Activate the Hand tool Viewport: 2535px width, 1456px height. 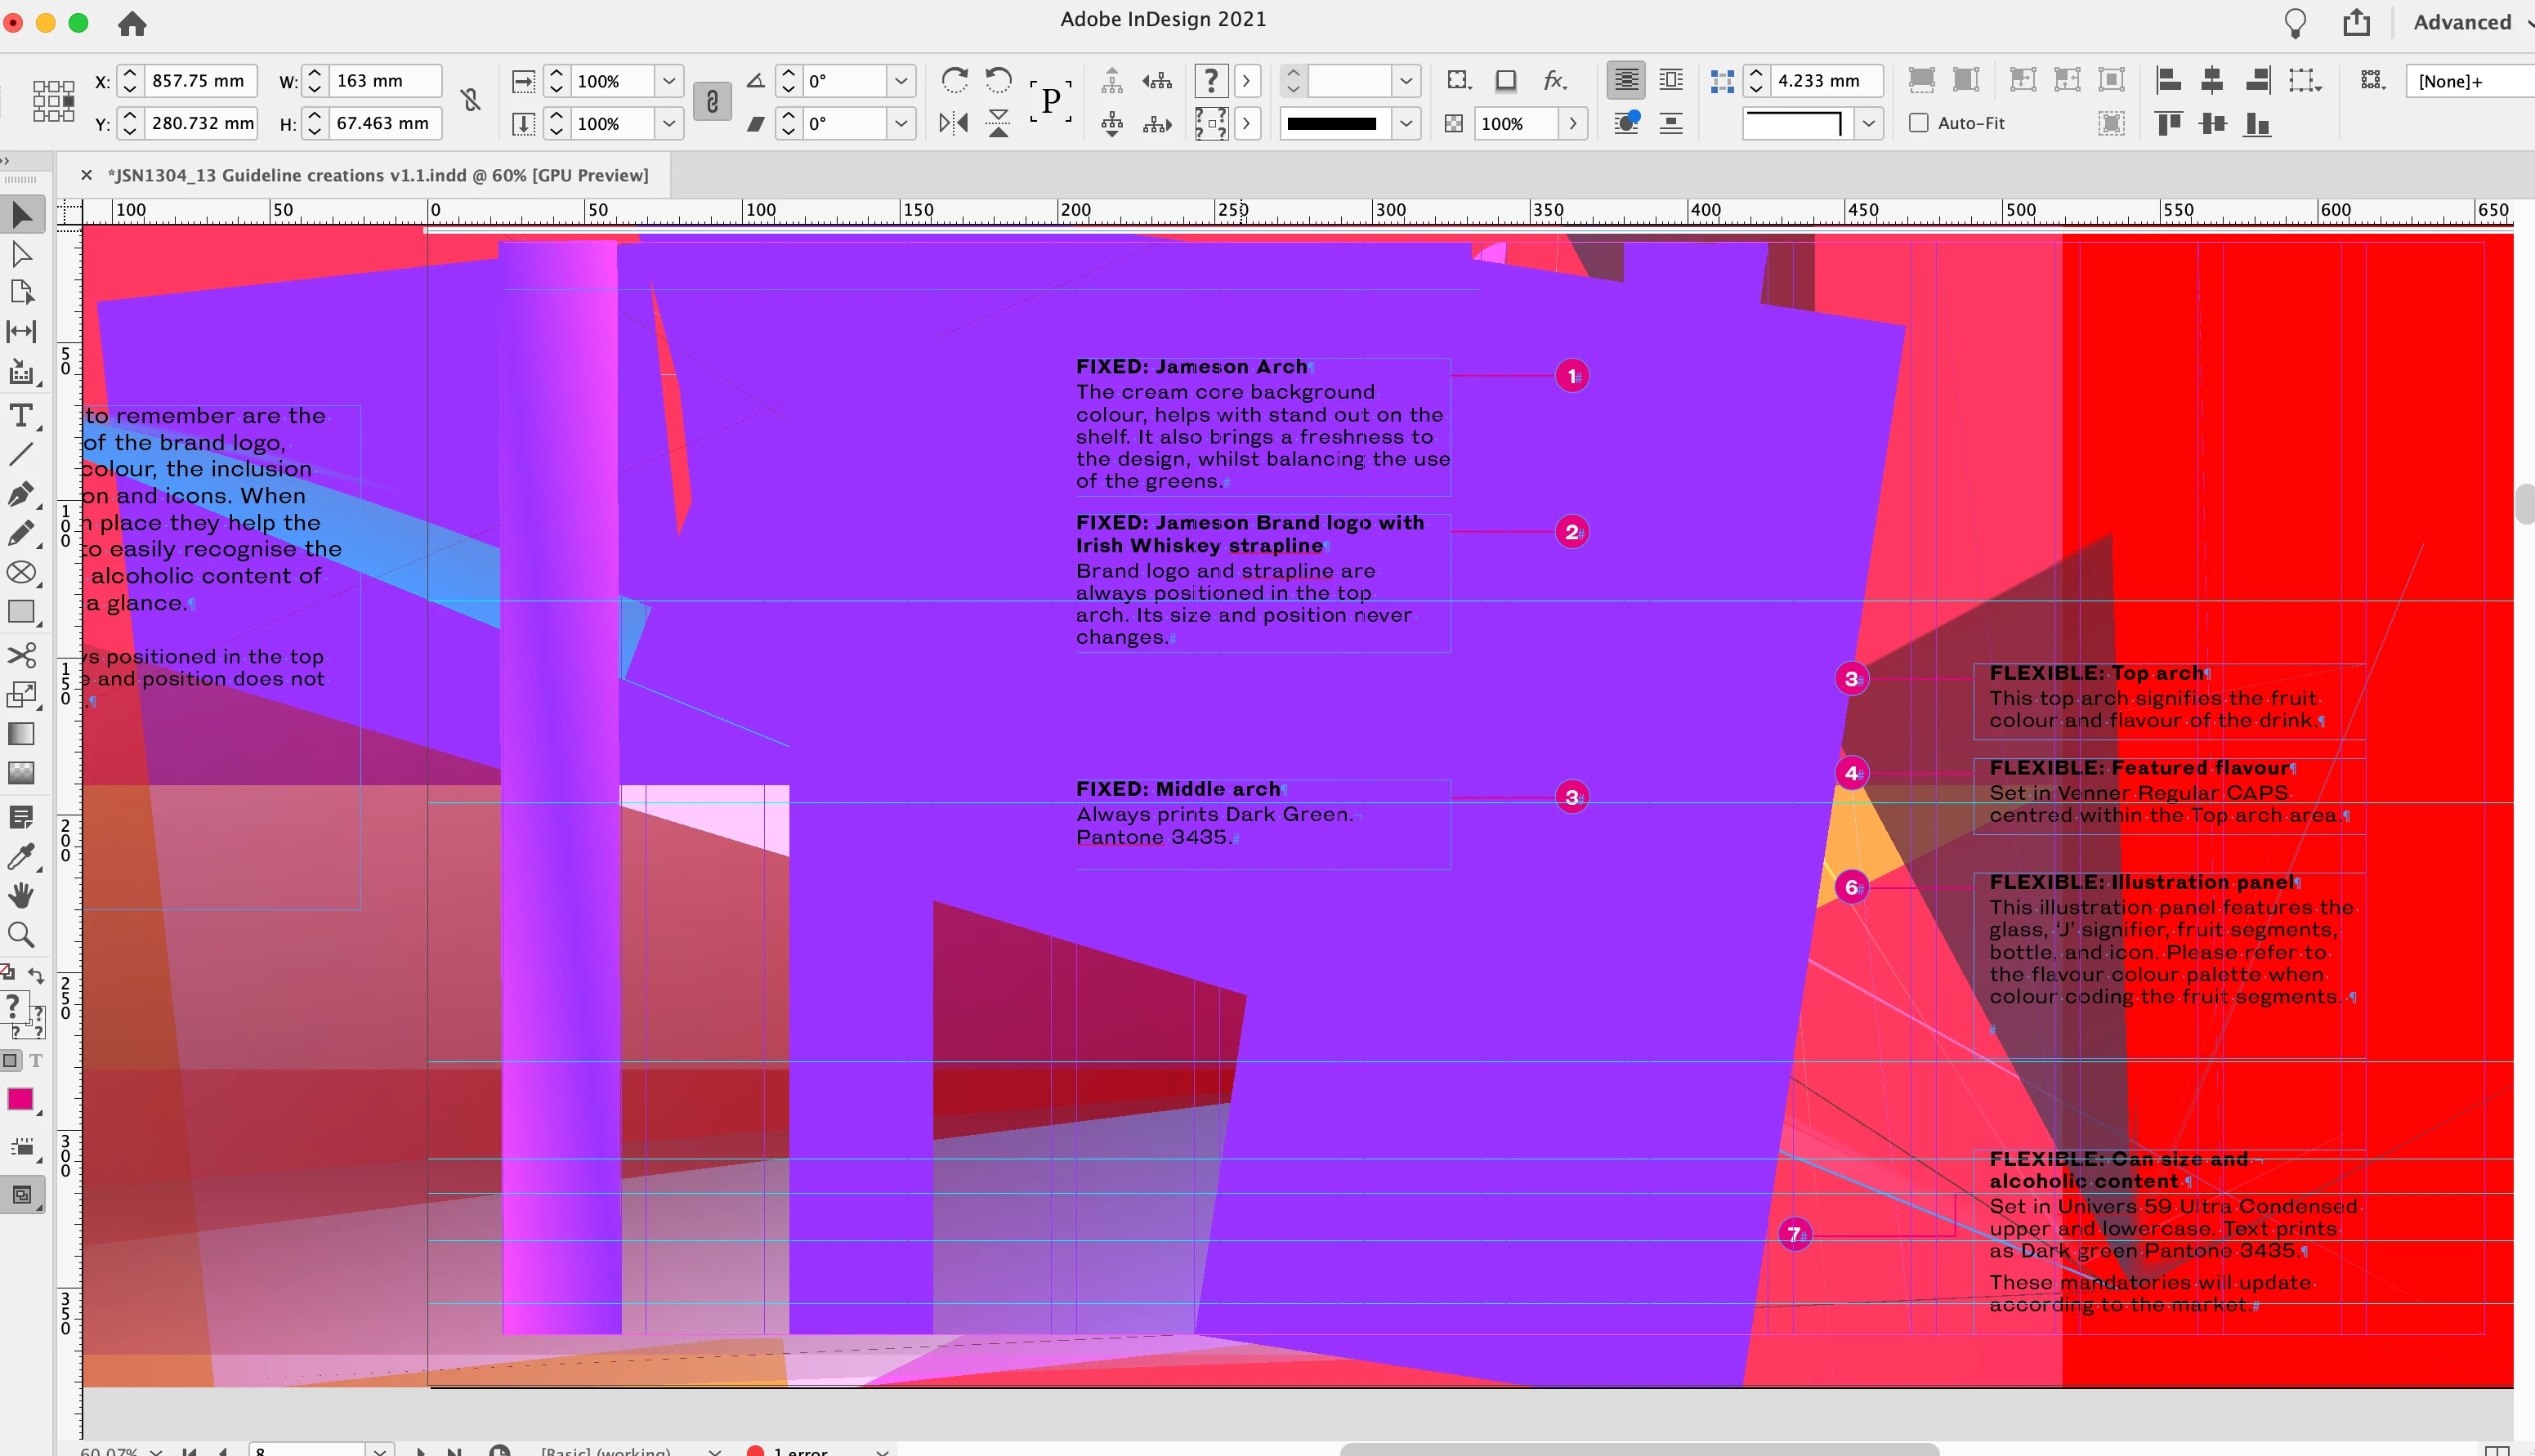[x=21, y=895]
